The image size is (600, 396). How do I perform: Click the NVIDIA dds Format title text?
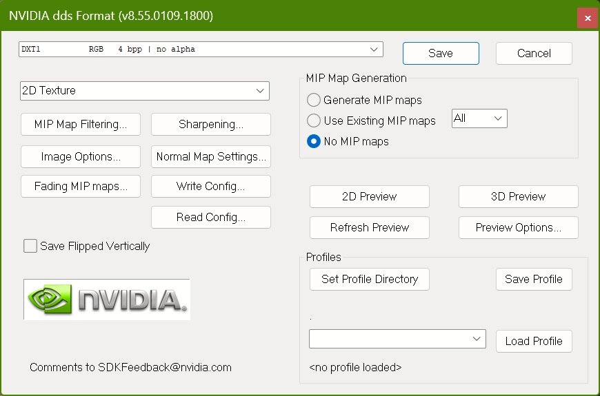[111, 16]
